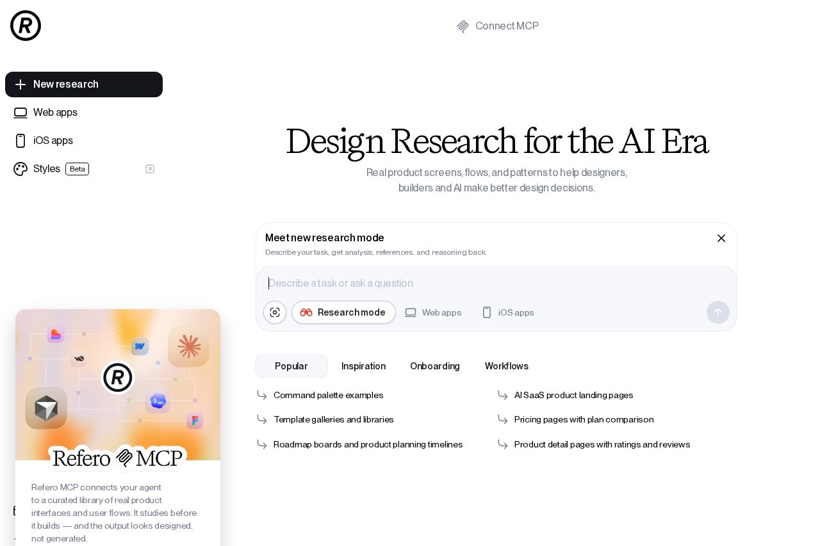
Task: Click the laptop icon beside sidebar Web apps
Action: tap(20, 113)
